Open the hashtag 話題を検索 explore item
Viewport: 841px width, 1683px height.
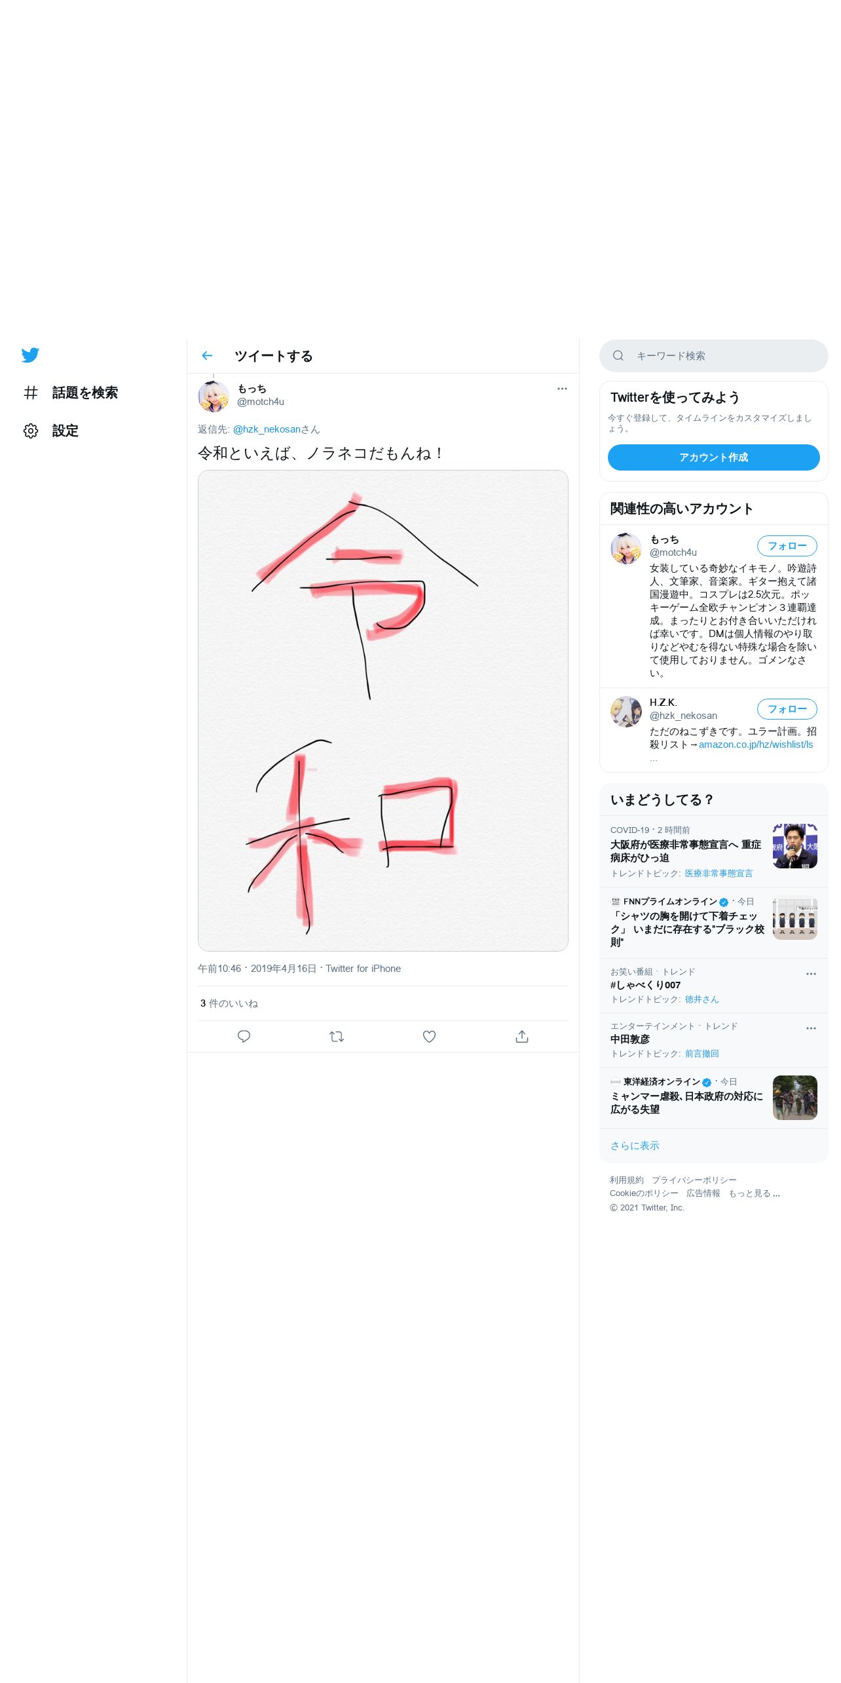click(x=71, y=393)
